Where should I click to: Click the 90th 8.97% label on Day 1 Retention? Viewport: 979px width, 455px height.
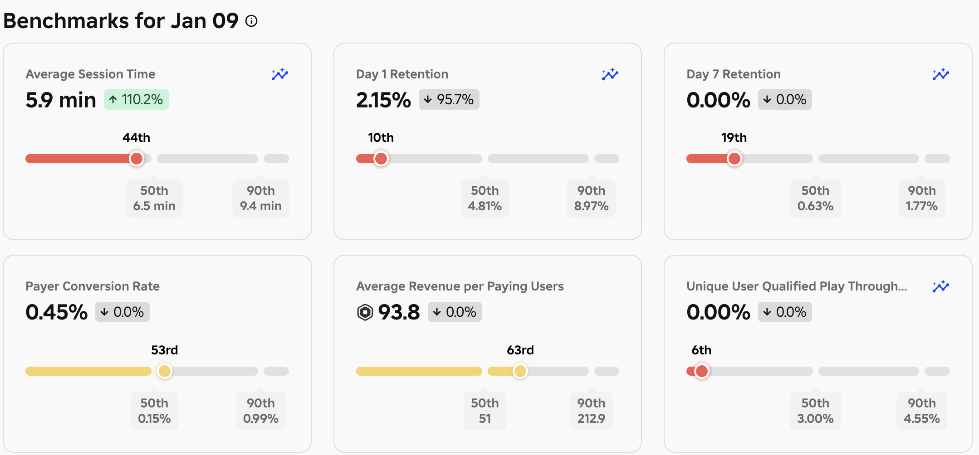pyautogui.click(x=591, y=198)
